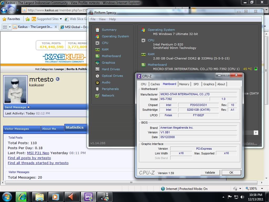269x202 pixels.
Task: Click the green temperature indicator next to 45 °C
Action: (x=256, y=69)
